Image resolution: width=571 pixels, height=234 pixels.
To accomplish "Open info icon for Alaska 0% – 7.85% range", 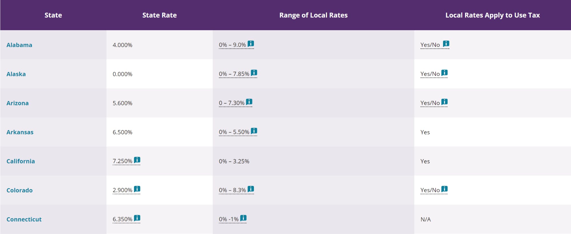I will (254, 73).
